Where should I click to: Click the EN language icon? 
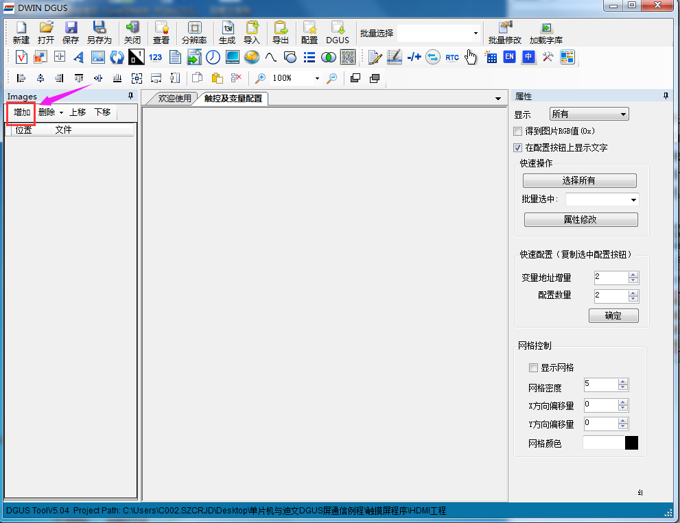509,57
